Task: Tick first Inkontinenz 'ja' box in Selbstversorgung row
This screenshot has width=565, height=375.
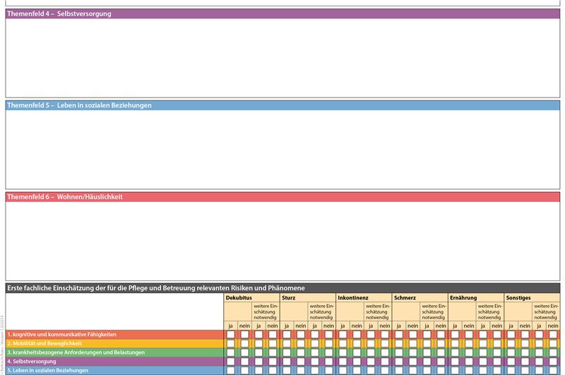Action: (x=343, y=361)
